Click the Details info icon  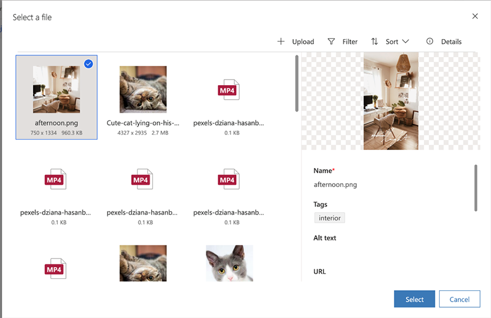(x=430, y=41)
